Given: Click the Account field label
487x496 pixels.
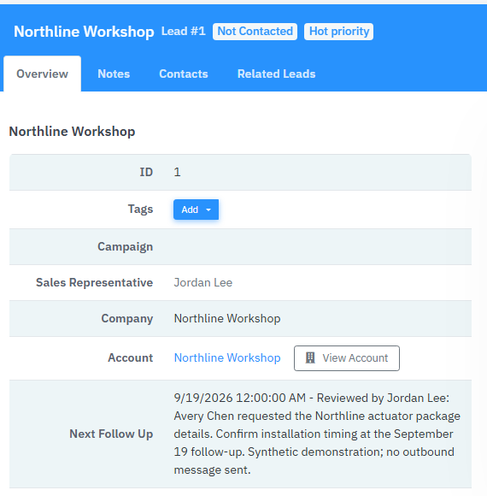Looking at the screenshot, I should click(x=131, y=357).
